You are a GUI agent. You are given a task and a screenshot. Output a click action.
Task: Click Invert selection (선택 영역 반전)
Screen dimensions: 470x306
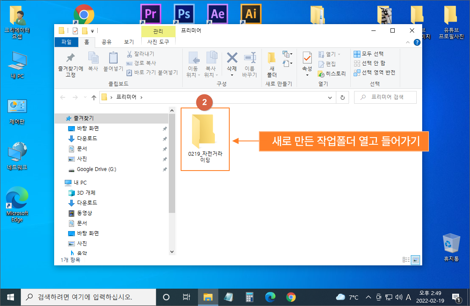tap(375, 73)
